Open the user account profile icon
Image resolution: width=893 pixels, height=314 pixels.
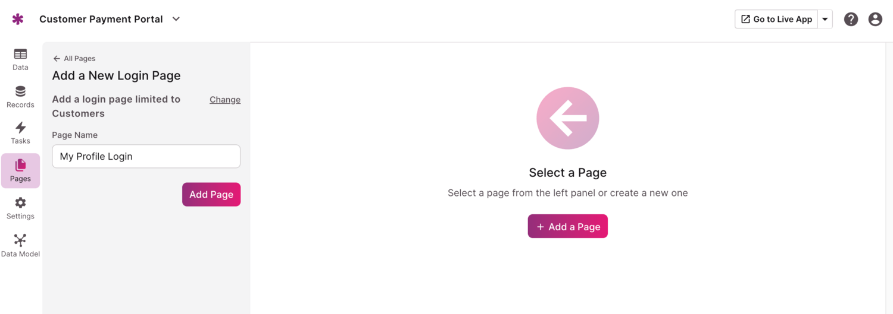point(875,19)
